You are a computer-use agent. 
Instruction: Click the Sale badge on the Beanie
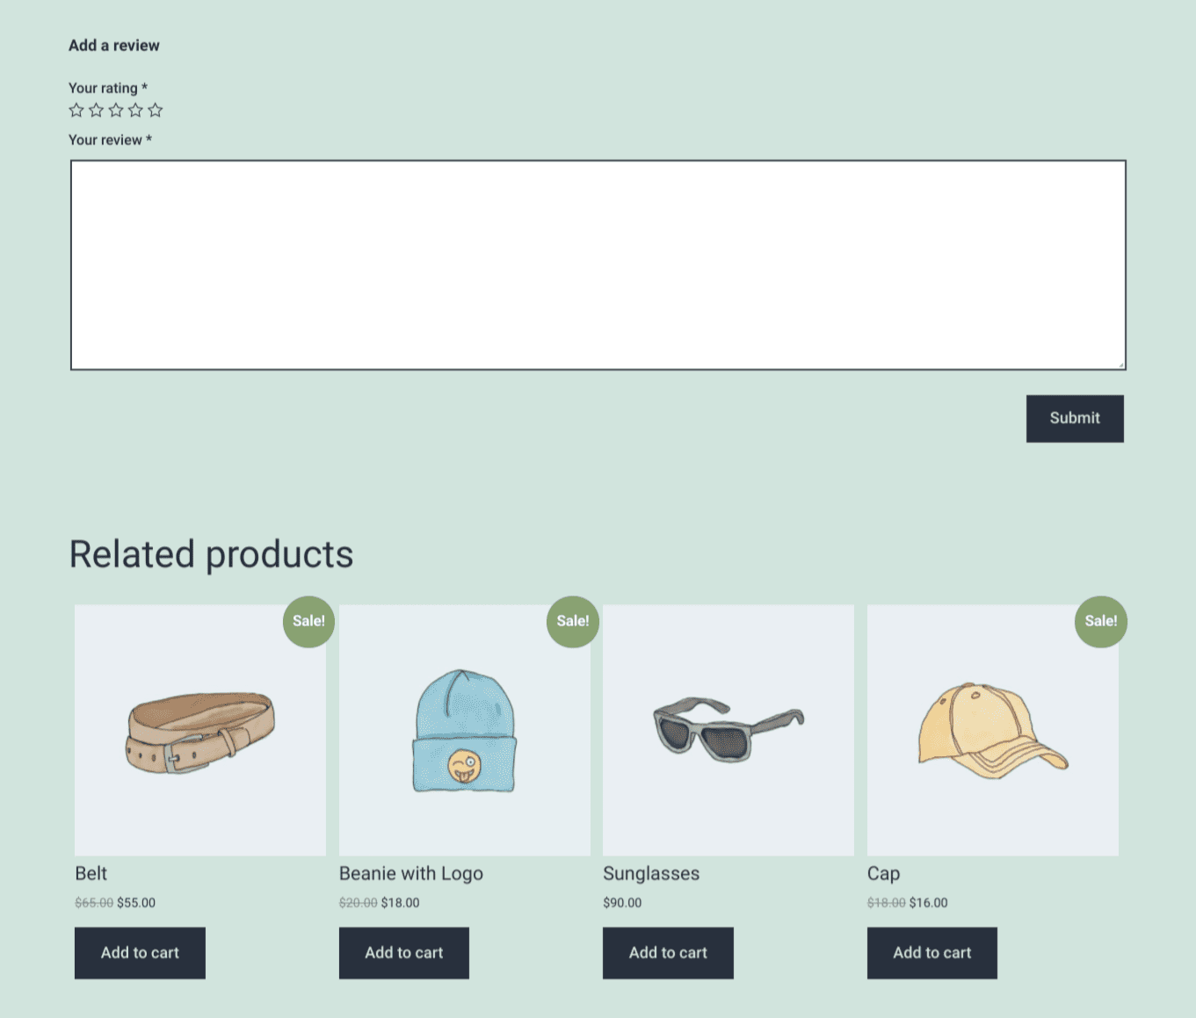tap(573, 621)
